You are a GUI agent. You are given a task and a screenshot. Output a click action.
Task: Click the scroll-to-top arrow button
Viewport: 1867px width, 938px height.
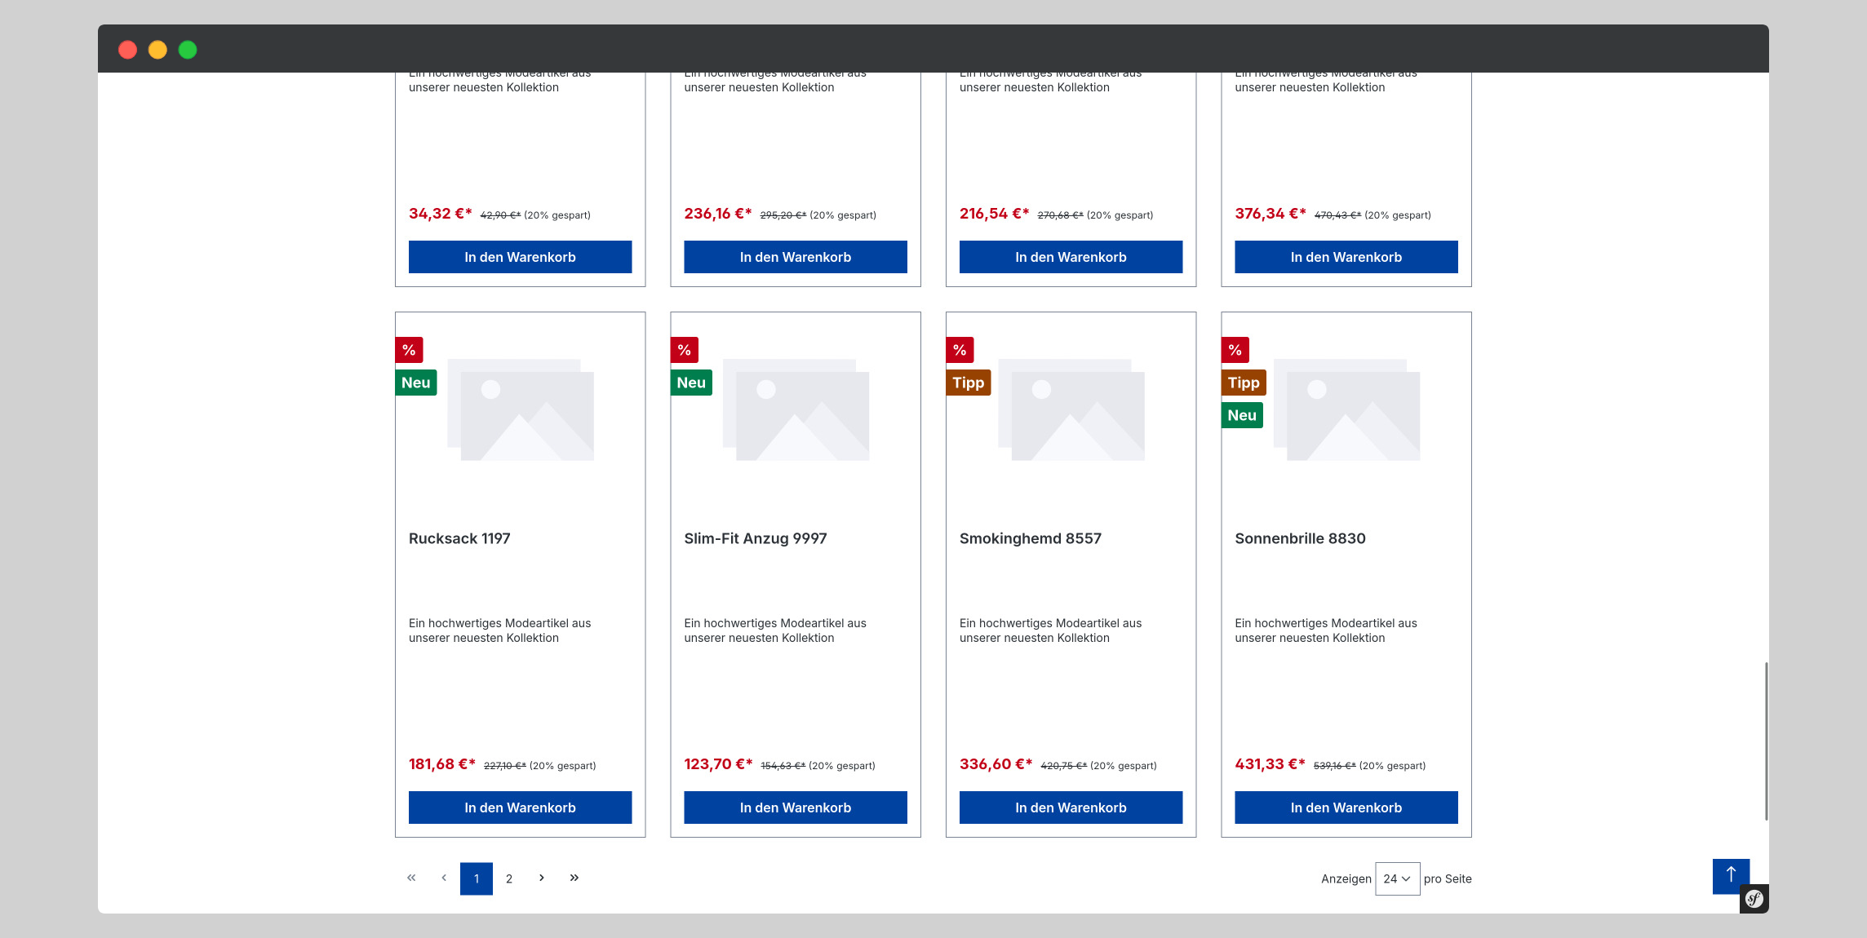(x=1731, y=876)
